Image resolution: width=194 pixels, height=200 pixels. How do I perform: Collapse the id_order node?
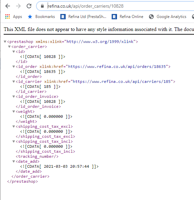pyautogui.click(x=14, y=67)
